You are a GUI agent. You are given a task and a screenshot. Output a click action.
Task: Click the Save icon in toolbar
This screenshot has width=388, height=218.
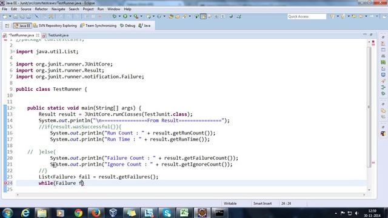(15, 16)
